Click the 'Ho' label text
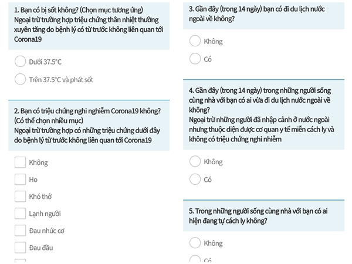 coord(33,180)
